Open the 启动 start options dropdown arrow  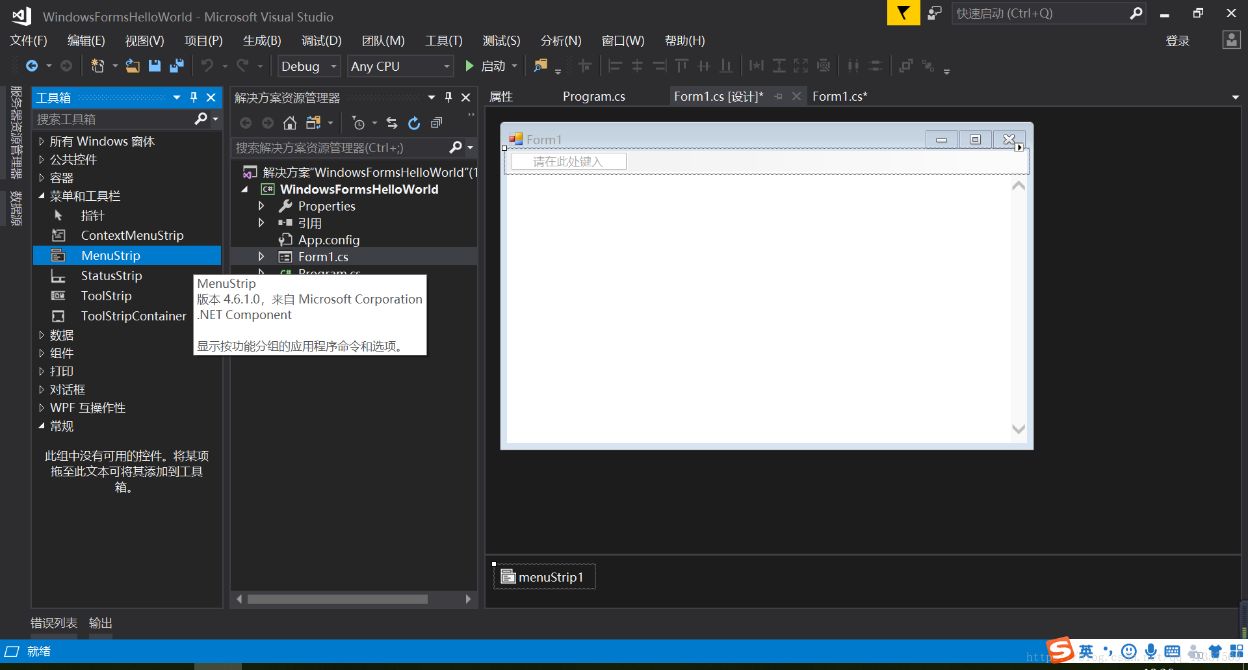click(x=515, y=66)
